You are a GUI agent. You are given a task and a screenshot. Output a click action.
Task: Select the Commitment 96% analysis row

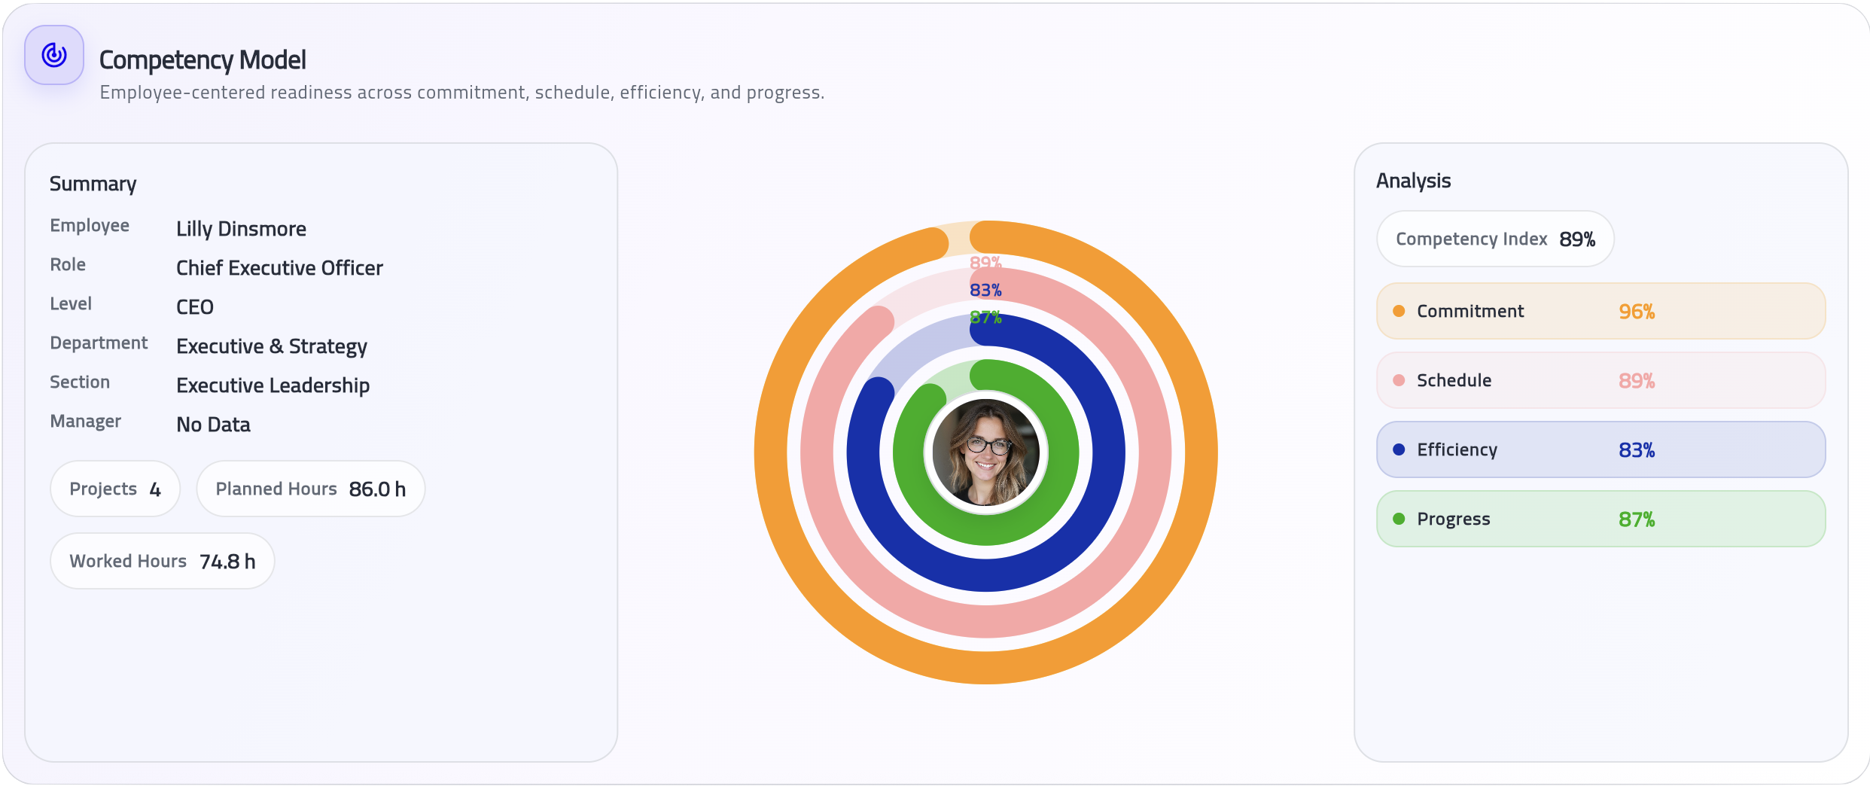tap(1600, 311)
